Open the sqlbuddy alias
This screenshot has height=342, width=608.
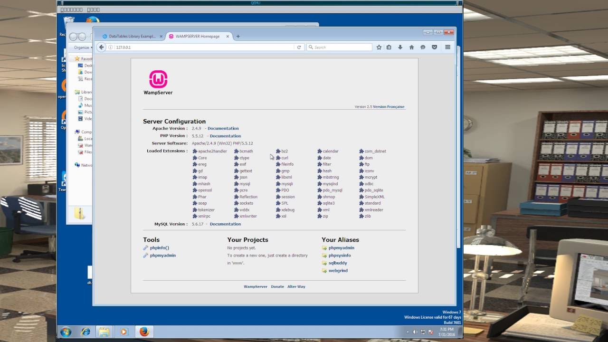(x=338, y=263)
